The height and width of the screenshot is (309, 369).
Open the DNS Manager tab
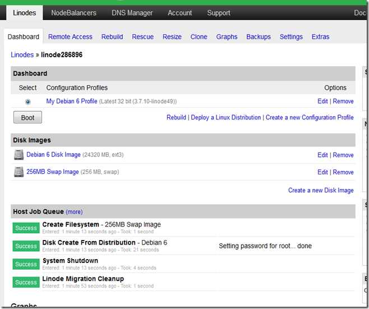tap(132, 13)
